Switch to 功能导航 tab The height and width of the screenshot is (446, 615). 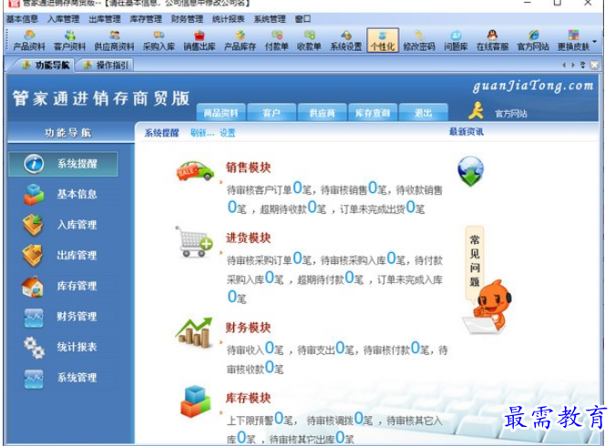(x=46, y=65)
